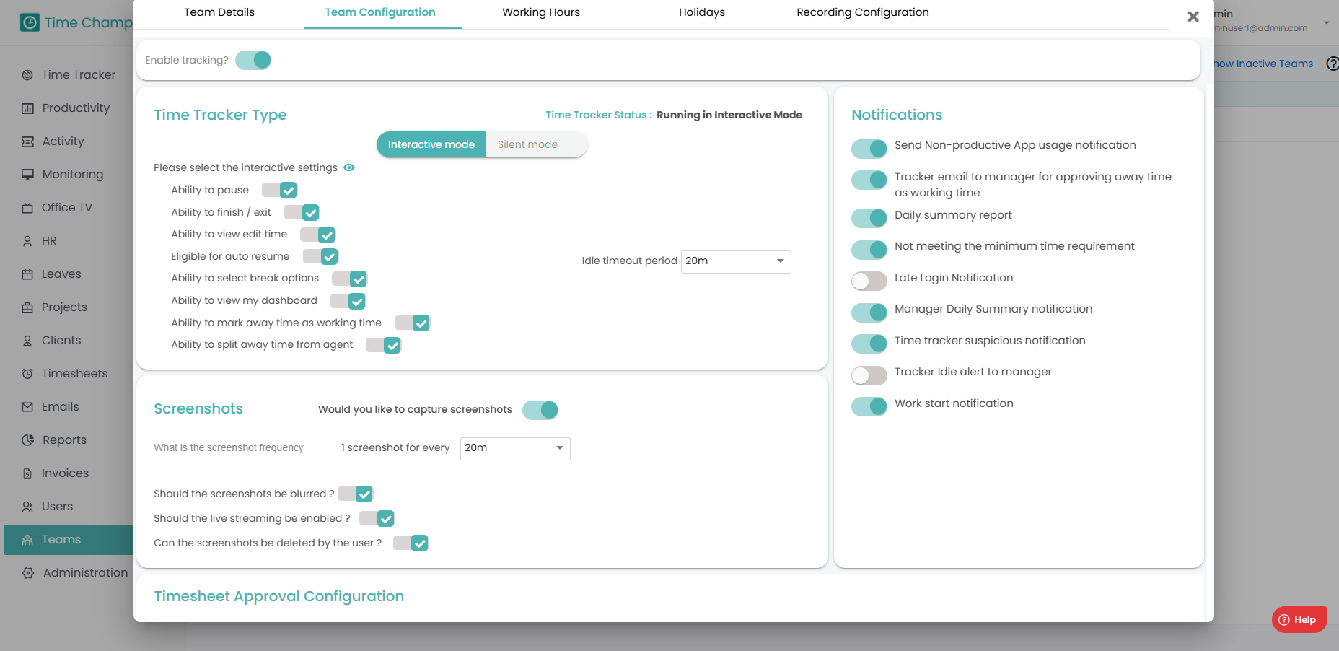Click the Leaves calendar icon
The image size is (1339, 651).
click(x=27, y=274)
